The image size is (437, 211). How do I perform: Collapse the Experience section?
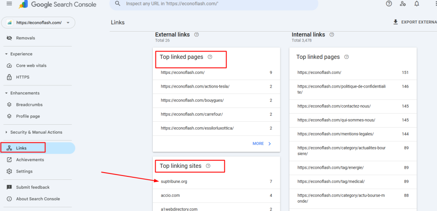point(6,54)
